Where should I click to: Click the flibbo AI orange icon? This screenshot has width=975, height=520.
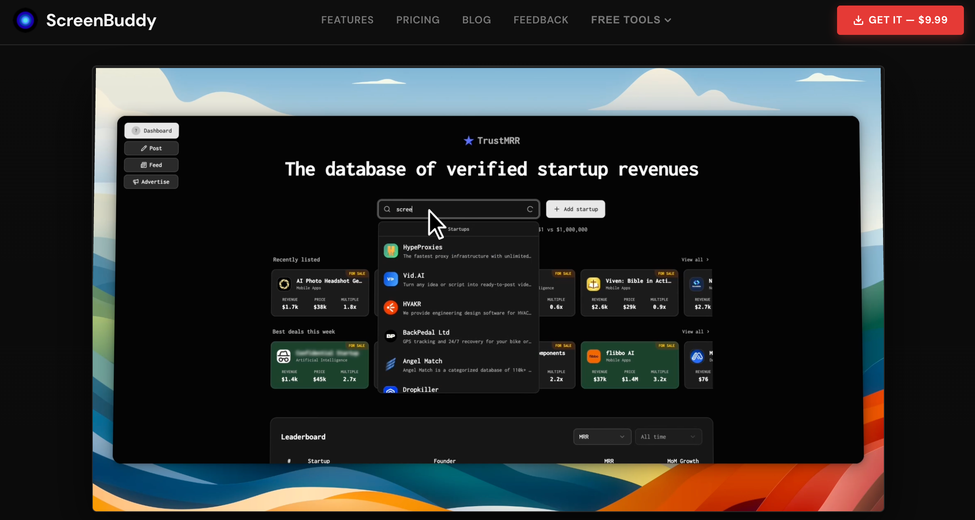(593, 356)
